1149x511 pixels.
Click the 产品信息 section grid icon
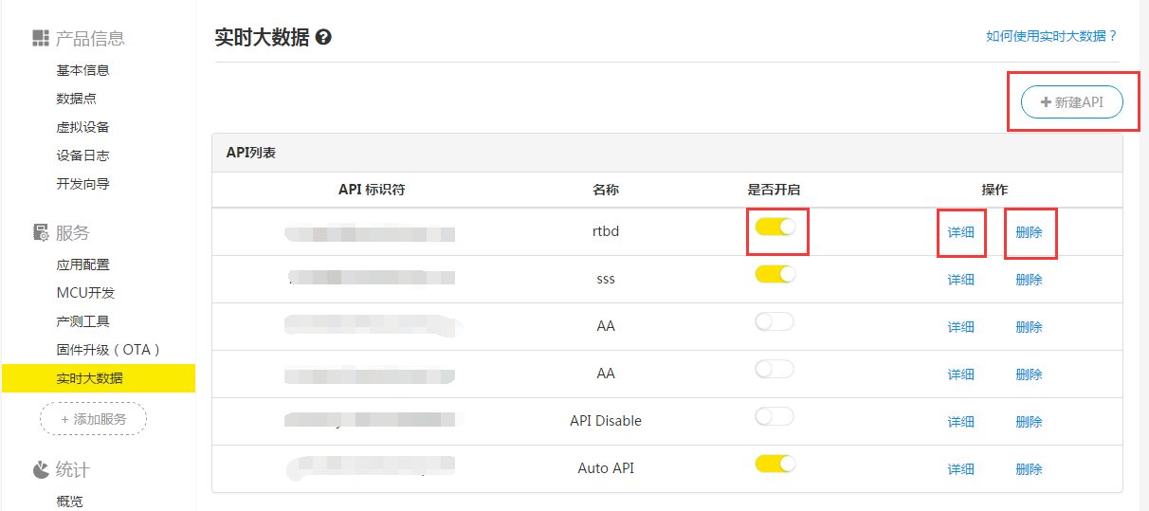pyautogui.click(x=41, y=38)
